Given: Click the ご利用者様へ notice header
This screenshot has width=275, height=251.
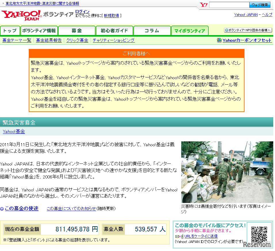Looking at the screenshot, I should (136, 54).
